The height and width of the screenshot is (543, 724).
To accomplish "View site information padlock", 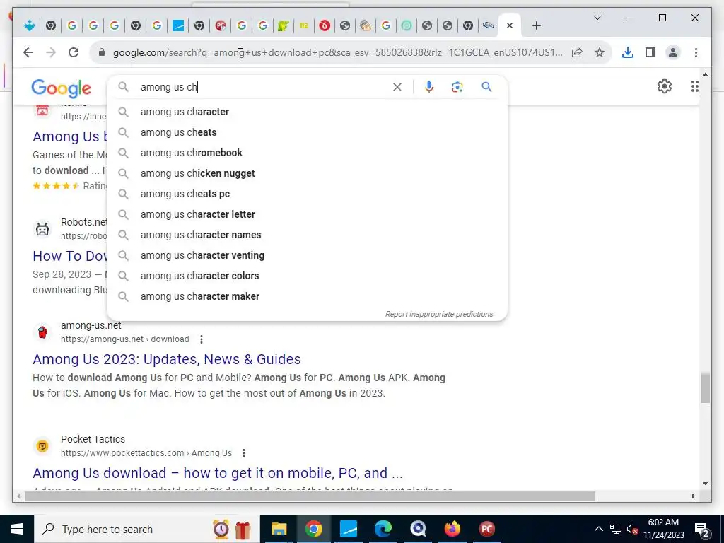I will tap(102, 52).
